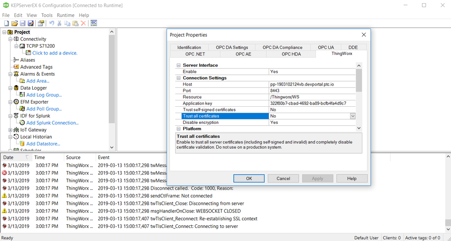This screenshot has width=451, height=241.
Task: Collapse the Server Interface property group
Action: point(179,65)
